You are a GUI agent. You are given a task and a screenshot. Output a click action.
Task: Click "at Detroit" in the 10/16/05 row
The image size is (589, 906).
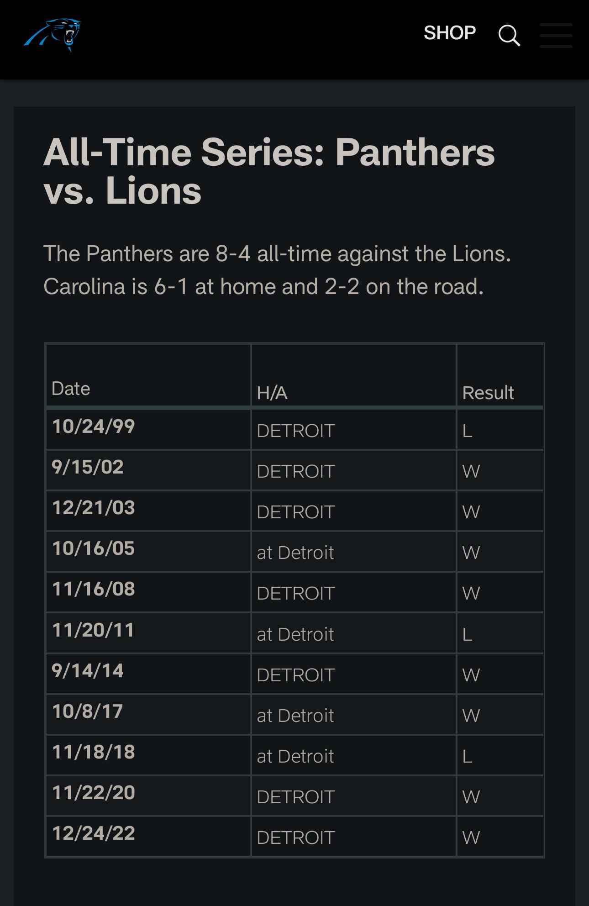(x=295, y=553)
